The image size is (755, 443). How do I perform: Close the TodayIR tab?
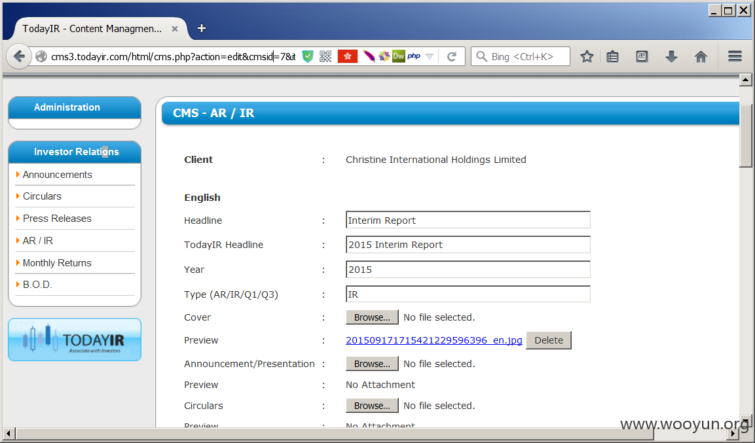[x=175, y=29]
